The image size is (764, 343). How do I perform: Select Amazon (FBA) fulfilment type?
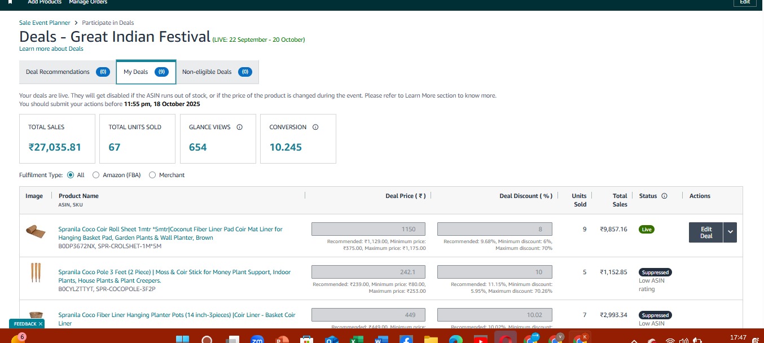tap(96, 175)
